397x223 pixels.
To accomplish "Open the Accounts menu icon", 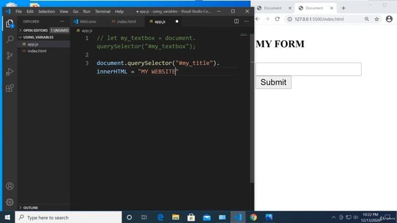I will coord(10,186).
